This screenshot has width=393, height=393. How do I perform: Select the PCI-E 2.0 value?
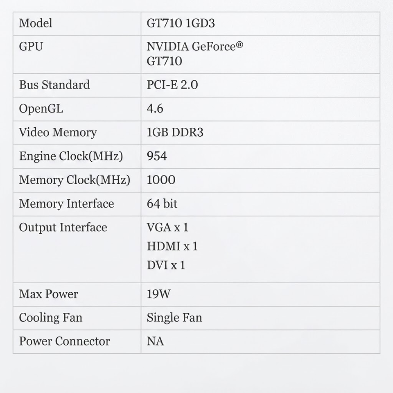[x=172, y=85]
